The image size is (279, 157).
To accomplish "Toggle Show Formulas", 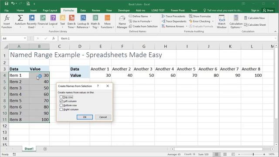I will (200, 16).
